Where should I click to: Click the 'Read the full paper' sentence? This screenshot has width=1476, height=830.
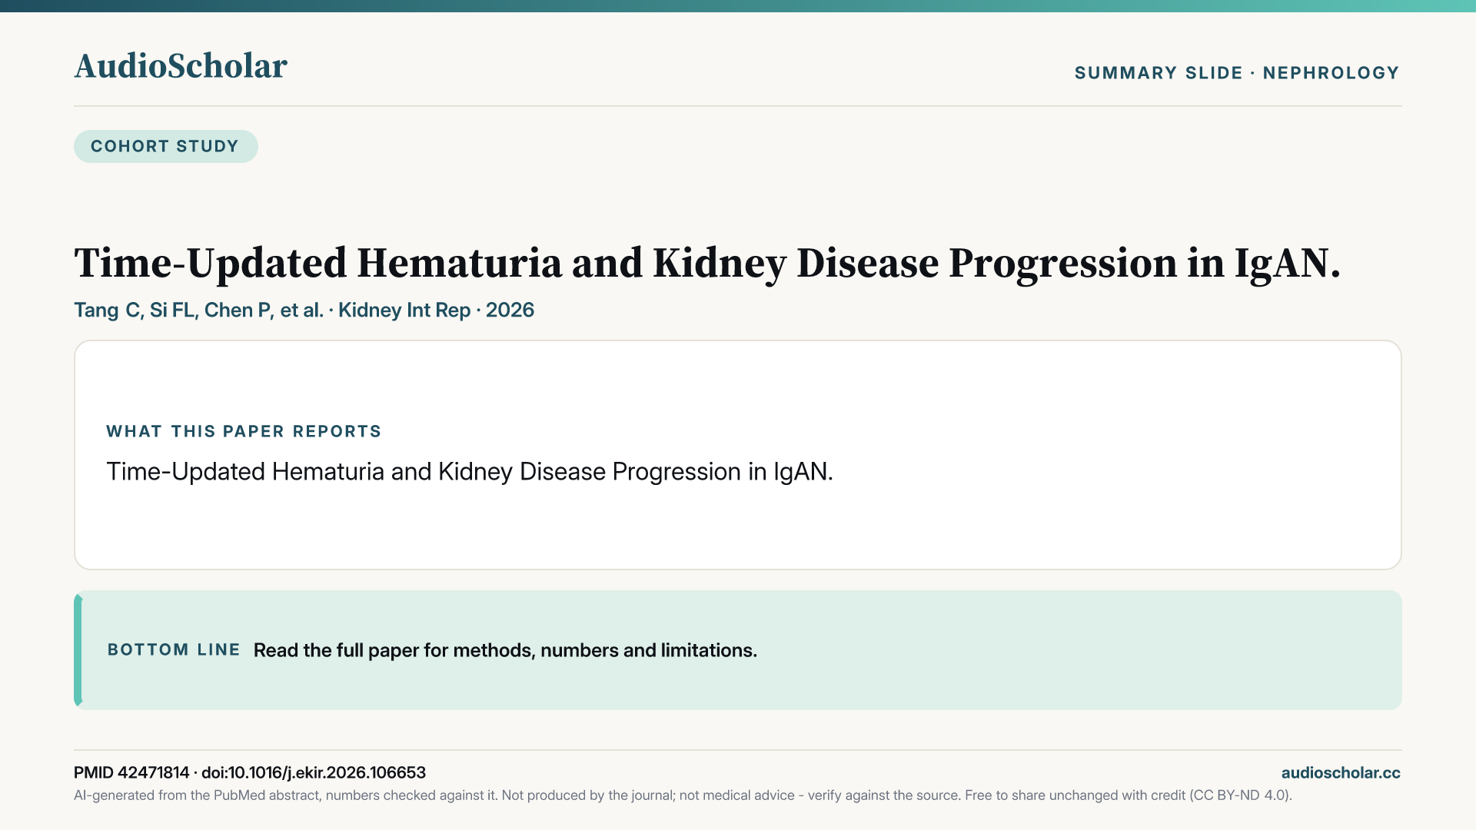505,650
